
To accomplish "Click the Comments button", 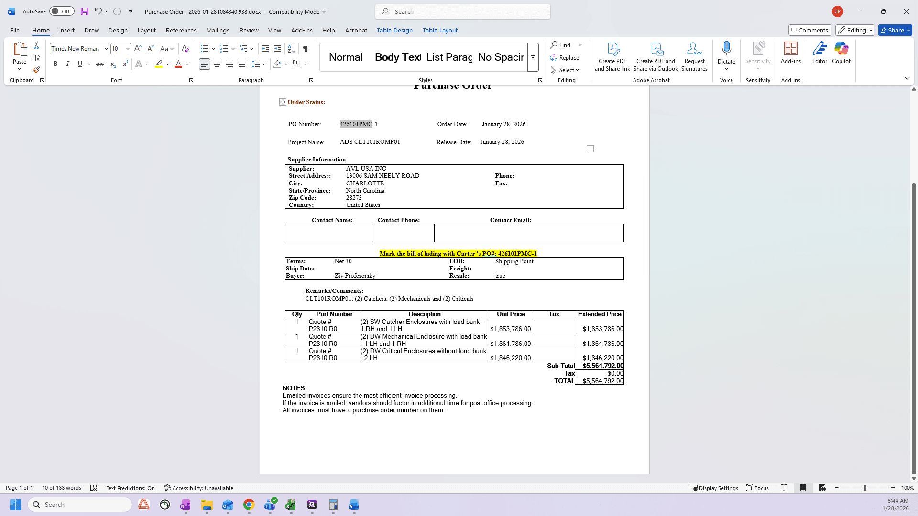I will point(809,30).
